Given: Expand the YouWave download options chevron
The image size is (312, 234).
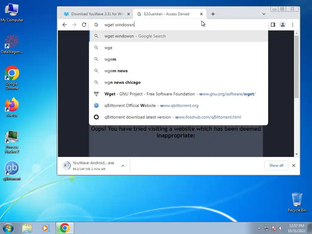Looking at the screenshot, I should point(123,165).
